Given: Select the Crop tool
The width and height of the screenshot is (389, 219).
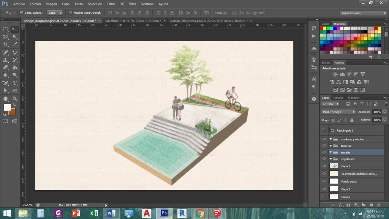Looking at the screenshot, I should 5,44.
